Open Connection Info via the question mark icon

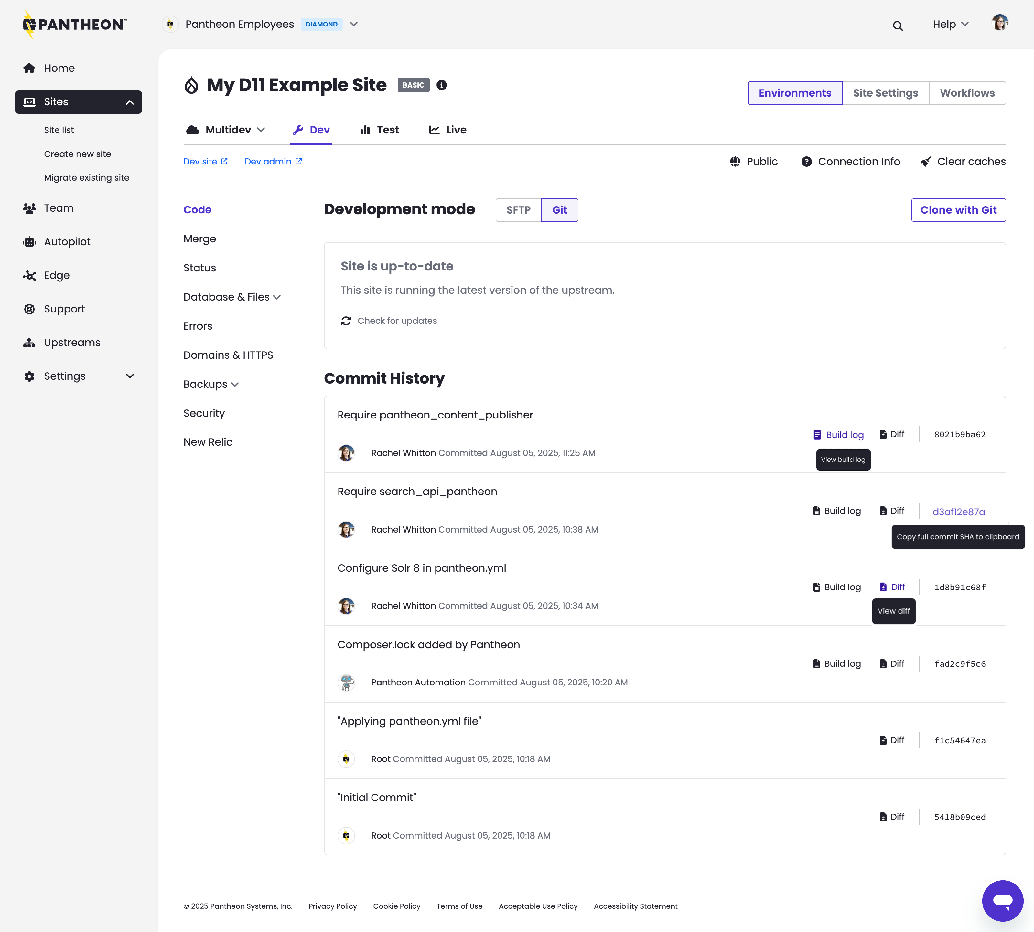(807, 161)
